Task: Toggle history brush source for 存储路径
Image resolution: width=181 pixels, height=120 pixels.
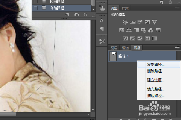Action: click(x=36, y=8)
